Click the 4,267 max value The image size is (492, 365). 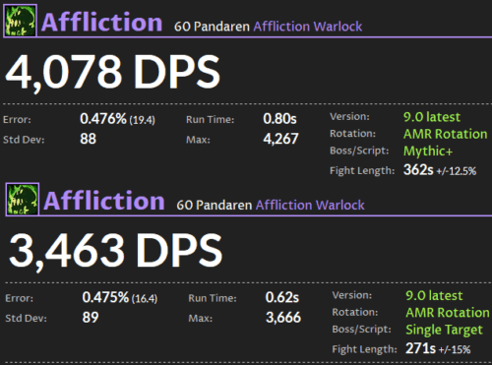point(280,139)
